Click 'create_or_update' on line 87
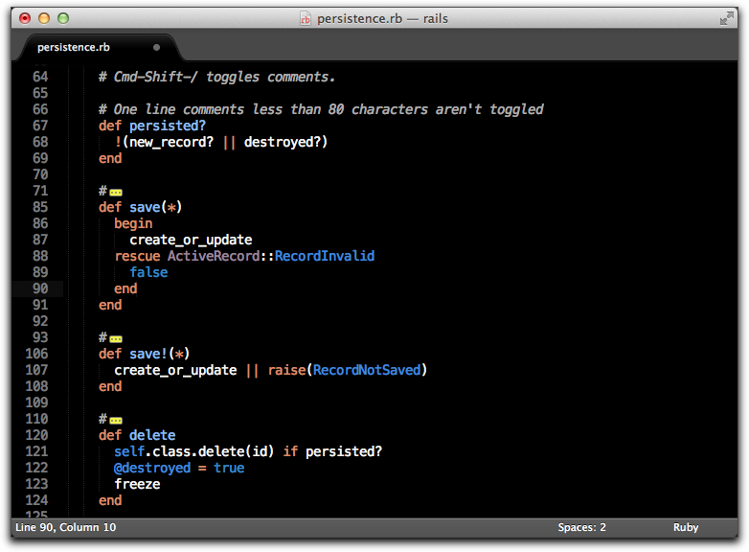 tap(191, 240)
